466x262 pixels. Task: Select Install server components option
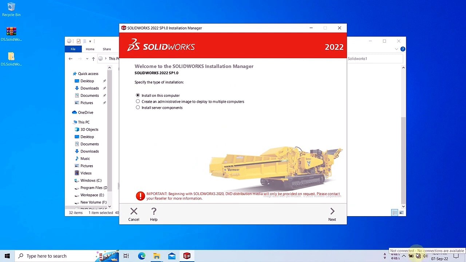(159, 108)
